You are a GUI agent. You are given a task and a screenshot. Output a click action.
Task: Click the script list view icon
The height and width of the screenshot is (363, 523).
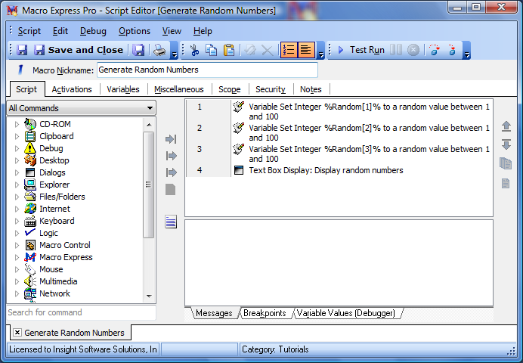coord(171,222)
